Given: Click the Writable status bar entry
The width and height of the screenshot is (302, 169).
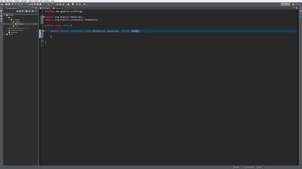Looking at the screenshot, I should tap(237, 167).
